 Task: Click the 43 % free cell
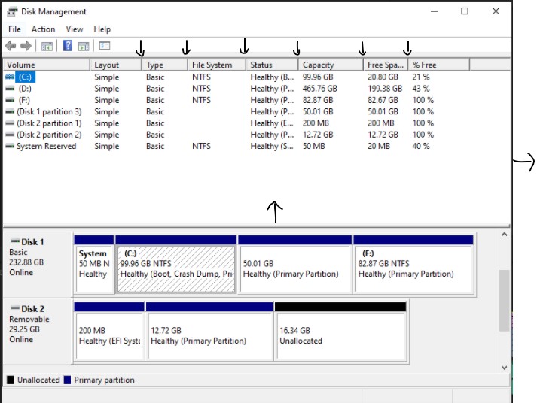click(421, 89)
